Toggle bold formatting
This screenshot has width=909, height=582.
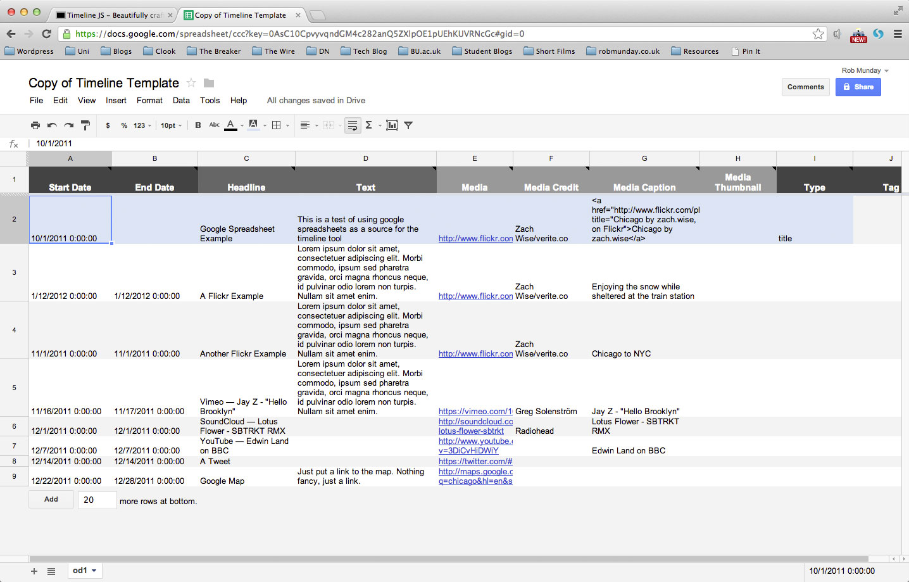point(198,125)
